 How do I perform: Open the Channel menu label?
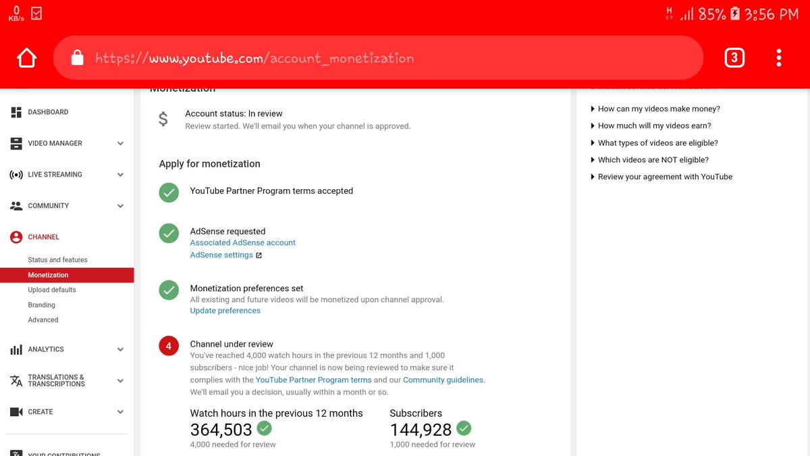coord(44,237)
